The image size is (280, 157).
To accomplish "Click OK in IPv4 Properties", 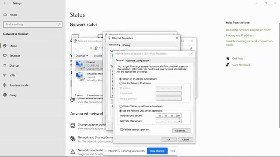I will 169,140.
